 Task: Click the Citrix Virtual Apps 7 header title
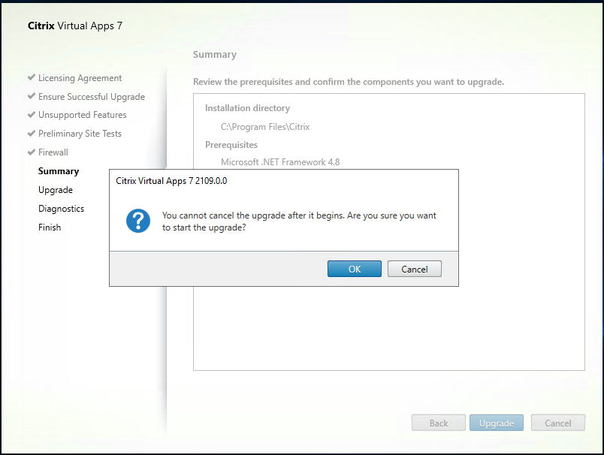point(75,26)
